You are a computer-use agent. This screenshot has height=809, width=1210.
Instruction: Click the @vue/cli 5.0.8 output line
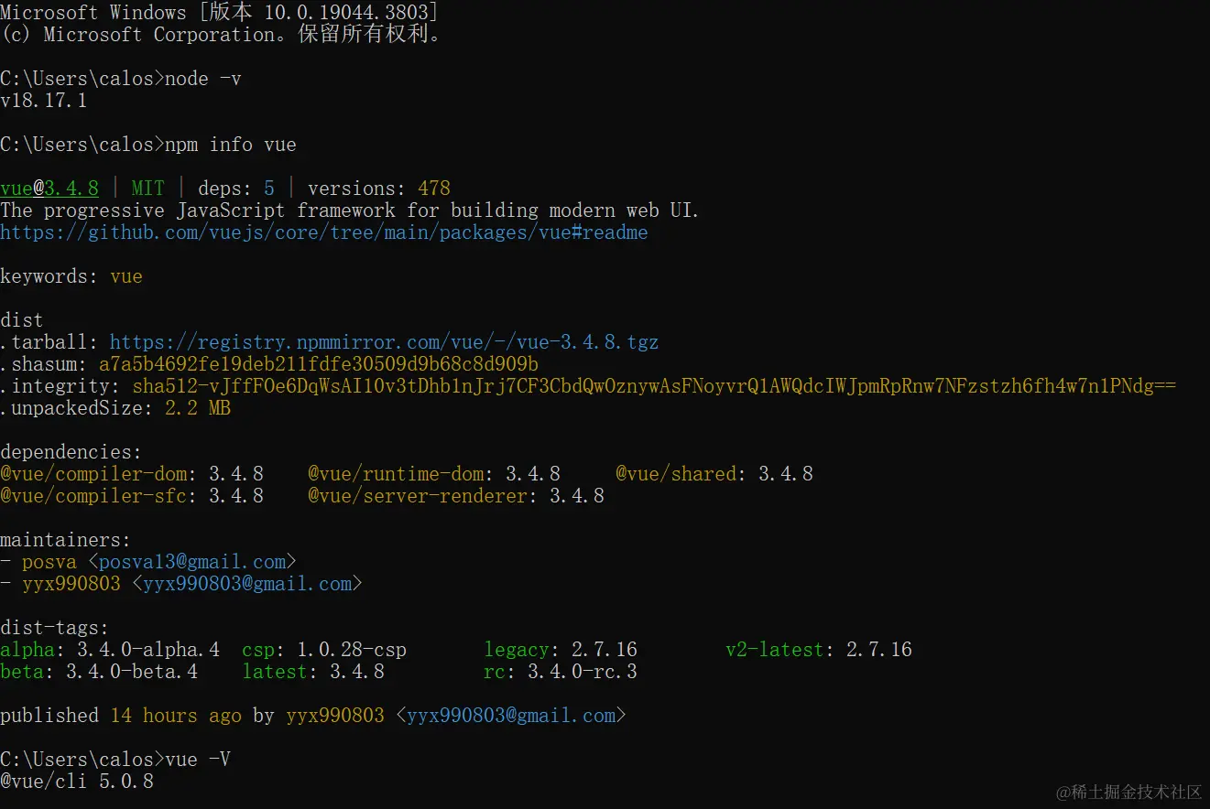(77, 782)
